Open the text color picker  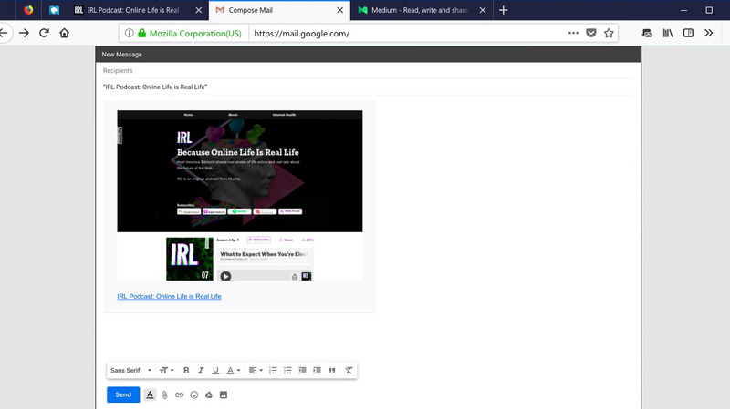click(x=233, y=370)
